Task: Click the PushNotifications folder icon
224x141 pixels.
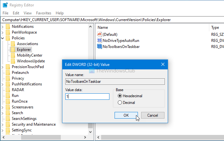Action: [x=8, y=84]
